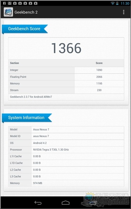Open the overflow menu with three dots

point(124,12)
